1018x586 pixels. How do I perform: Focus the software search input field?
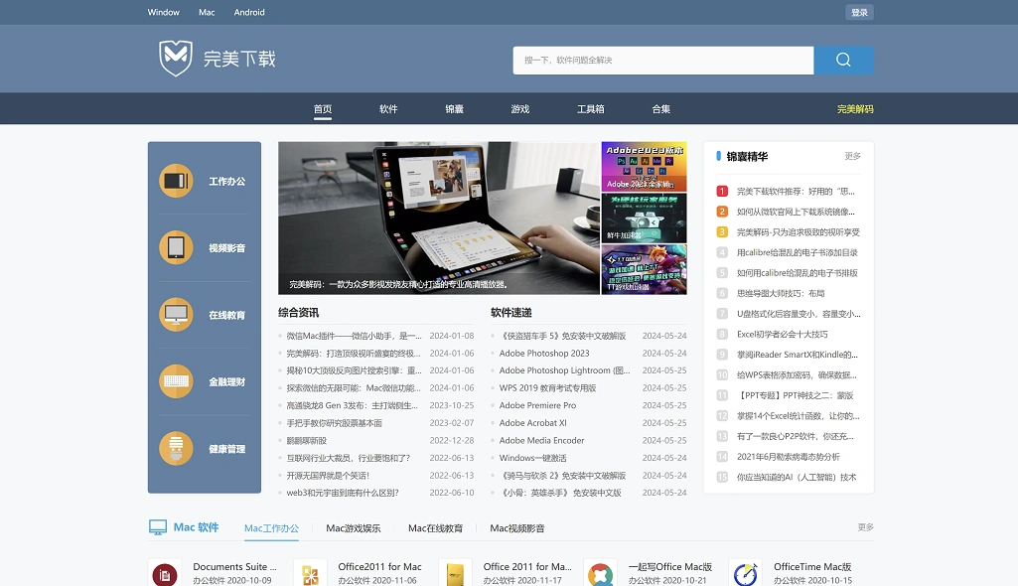coord(662,61)
